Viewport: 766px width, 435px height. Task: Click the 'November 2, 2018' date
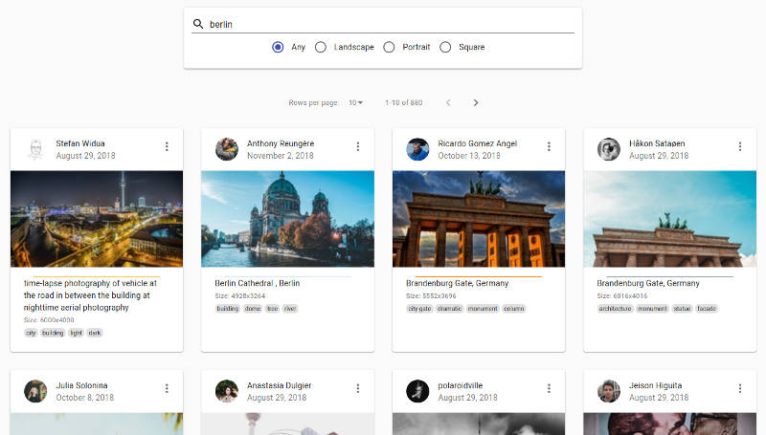pos(280,156)
